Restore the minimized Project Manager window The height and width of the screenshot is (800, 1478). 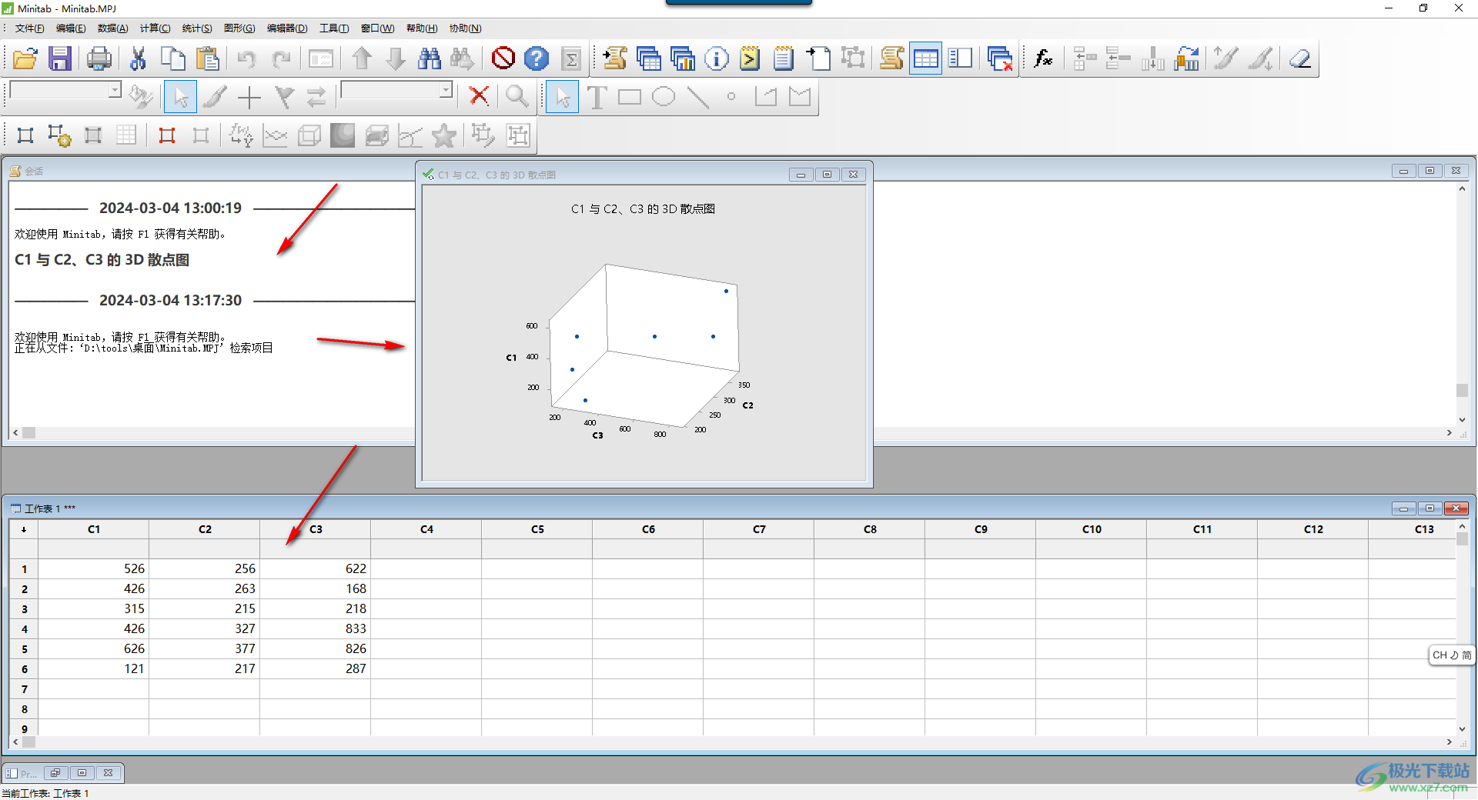(x=55, y=773)
